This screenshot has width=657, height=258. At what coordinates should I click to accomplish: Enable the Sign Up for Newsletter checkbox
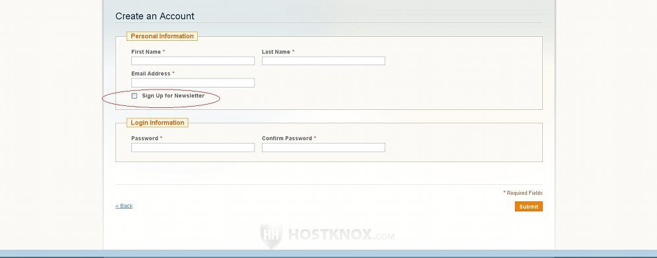[134, 95]
